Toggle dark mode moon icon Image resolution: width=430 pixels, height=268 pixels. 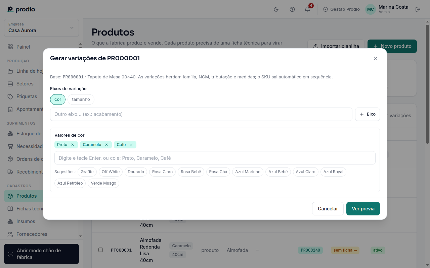coord(276,9)
